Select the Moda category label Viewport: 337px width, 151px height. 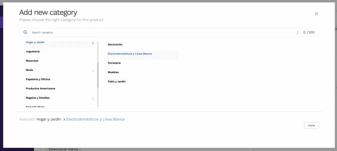click(29, 70)
